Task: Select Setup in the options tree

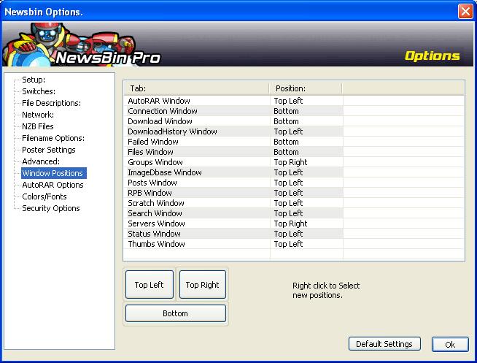Action: (x=34, y=80)
